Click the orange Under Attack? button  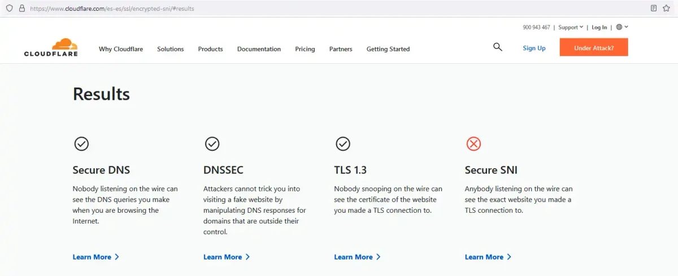point(594,47)
